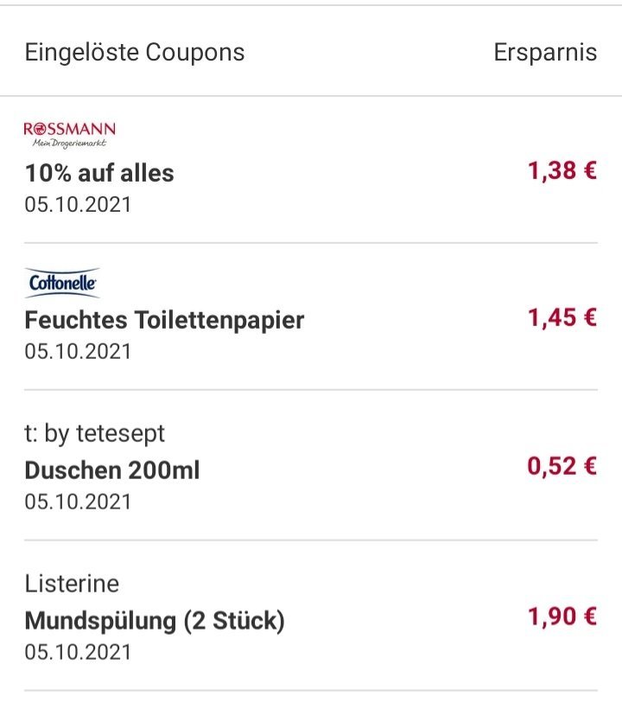Select the Duschen 200ml coupon
This screenshot has width=622, height=703.
click(311, 465)
